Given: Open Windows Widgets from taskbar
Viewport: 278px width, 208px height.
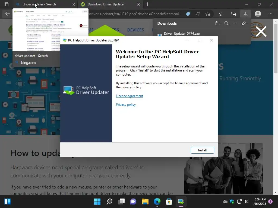Looking at the screenshot, I should pyautogui.click(x=7, y=201).
